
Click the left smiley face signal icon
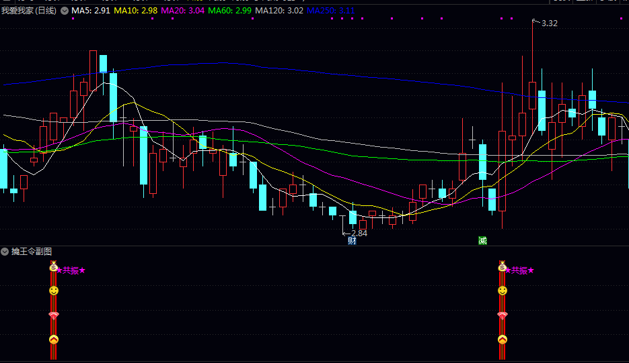click(x=54, y=291)
